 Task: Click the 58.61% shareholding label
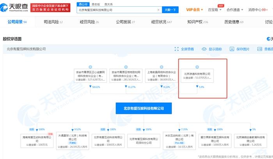tap(96, 87)
